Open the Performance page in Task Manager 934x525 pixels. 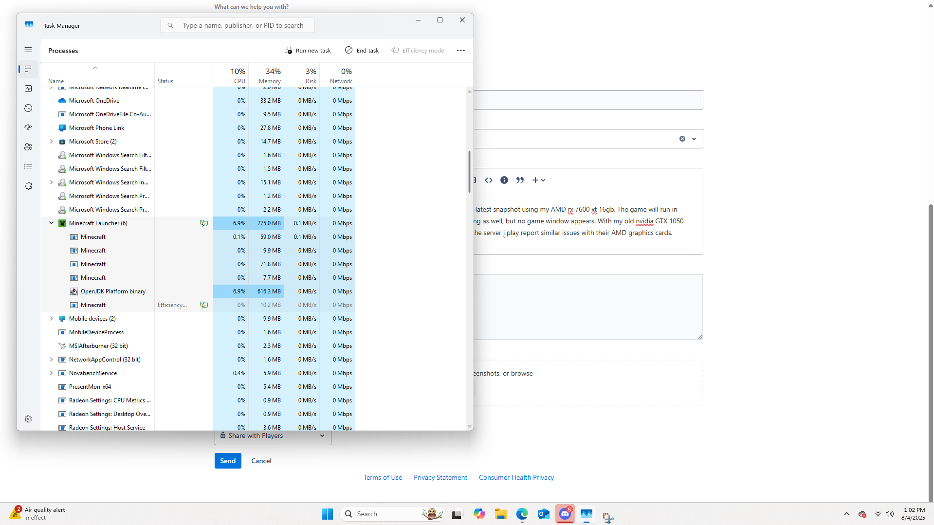click(28, 89)
